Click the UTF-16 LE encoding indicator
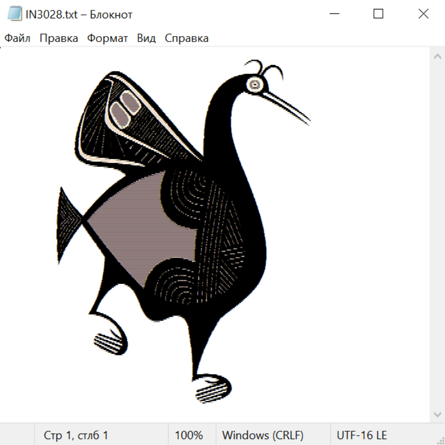The height and width of the screenshot is (445, 445). point(361,435)
